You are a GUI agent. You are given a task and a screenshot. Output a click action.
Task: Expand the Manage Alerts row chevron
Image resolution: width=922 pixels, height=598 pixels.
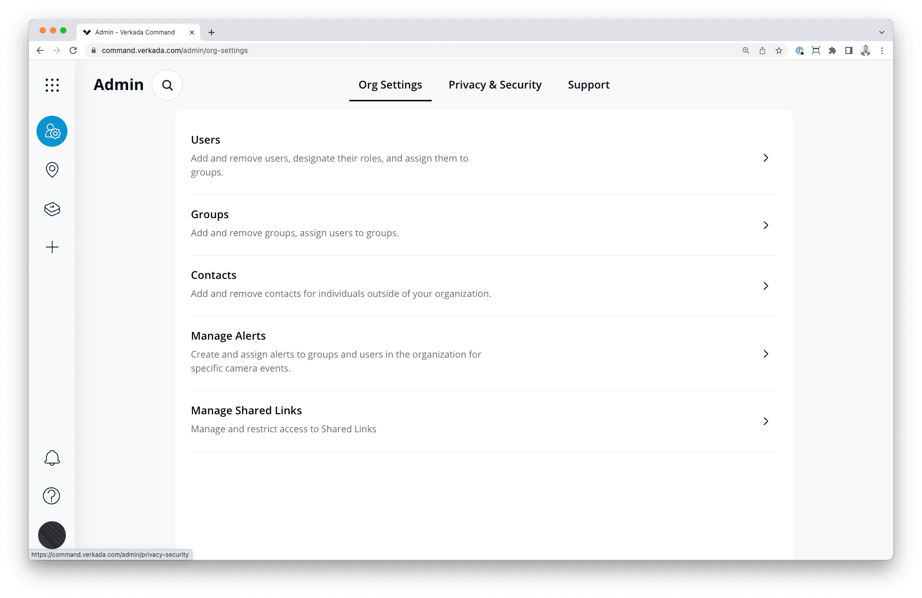(766, 354)
